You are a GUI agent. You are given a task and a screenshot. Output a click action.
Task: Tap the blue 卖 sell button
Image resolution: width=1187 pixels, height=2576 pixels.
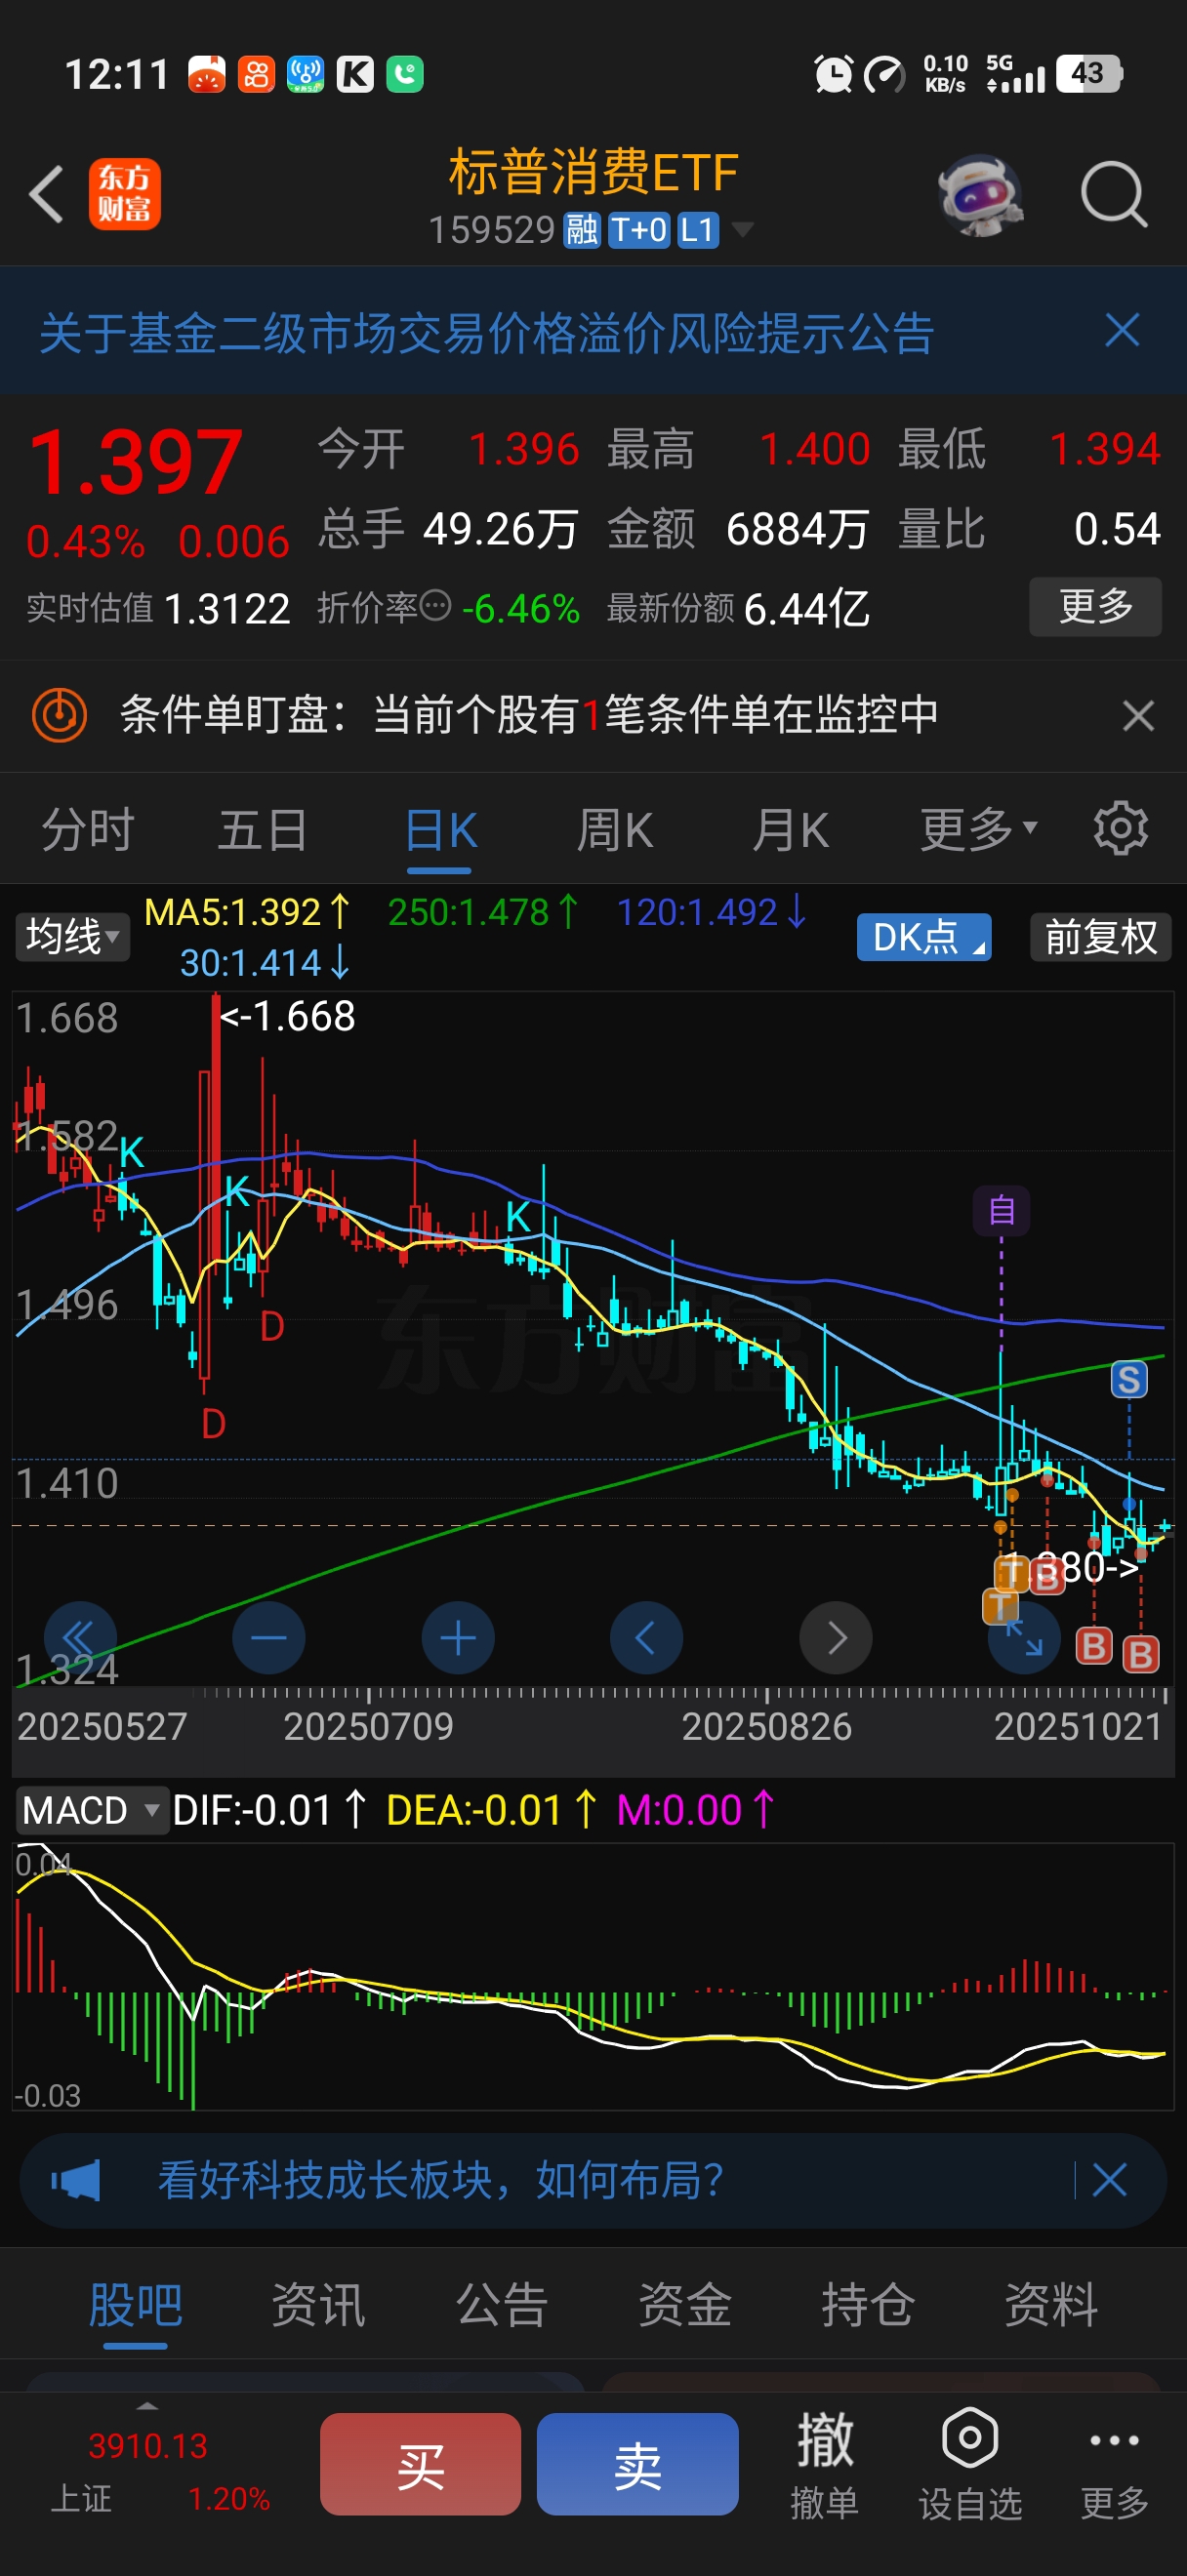pos(638,2464)
